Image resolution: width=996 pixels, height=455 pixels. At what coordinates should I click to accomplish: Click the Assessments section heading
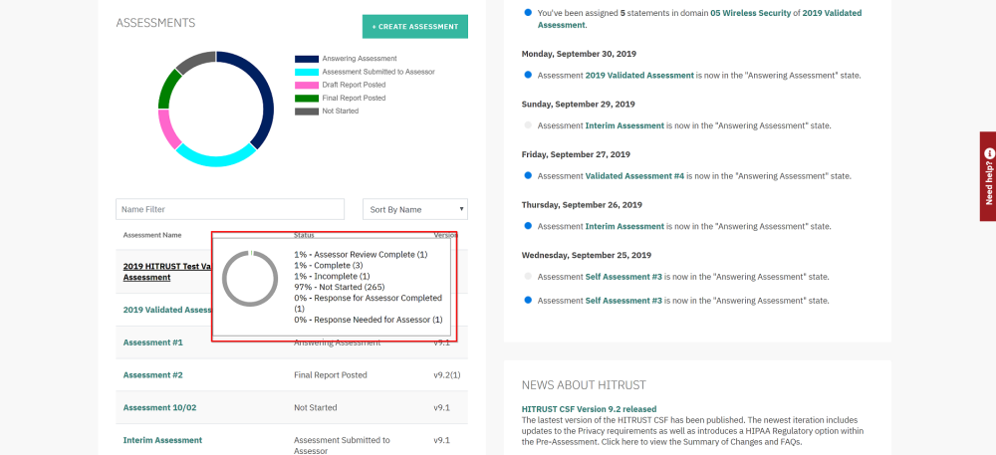point(155,23)
